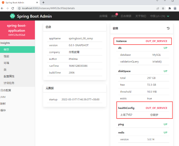Image resolution: width=179 pixels, height=146 pixels.
Task: Click the spring-boot-application instance header
Action: click(x=18, y=30)
